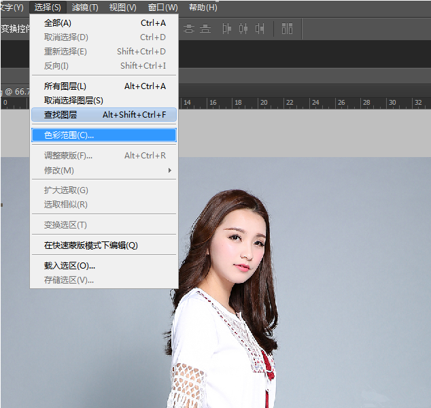Click the distribute right edges icon
The width and height of the screenshot is (431, 408).
[x=260, y=29]
